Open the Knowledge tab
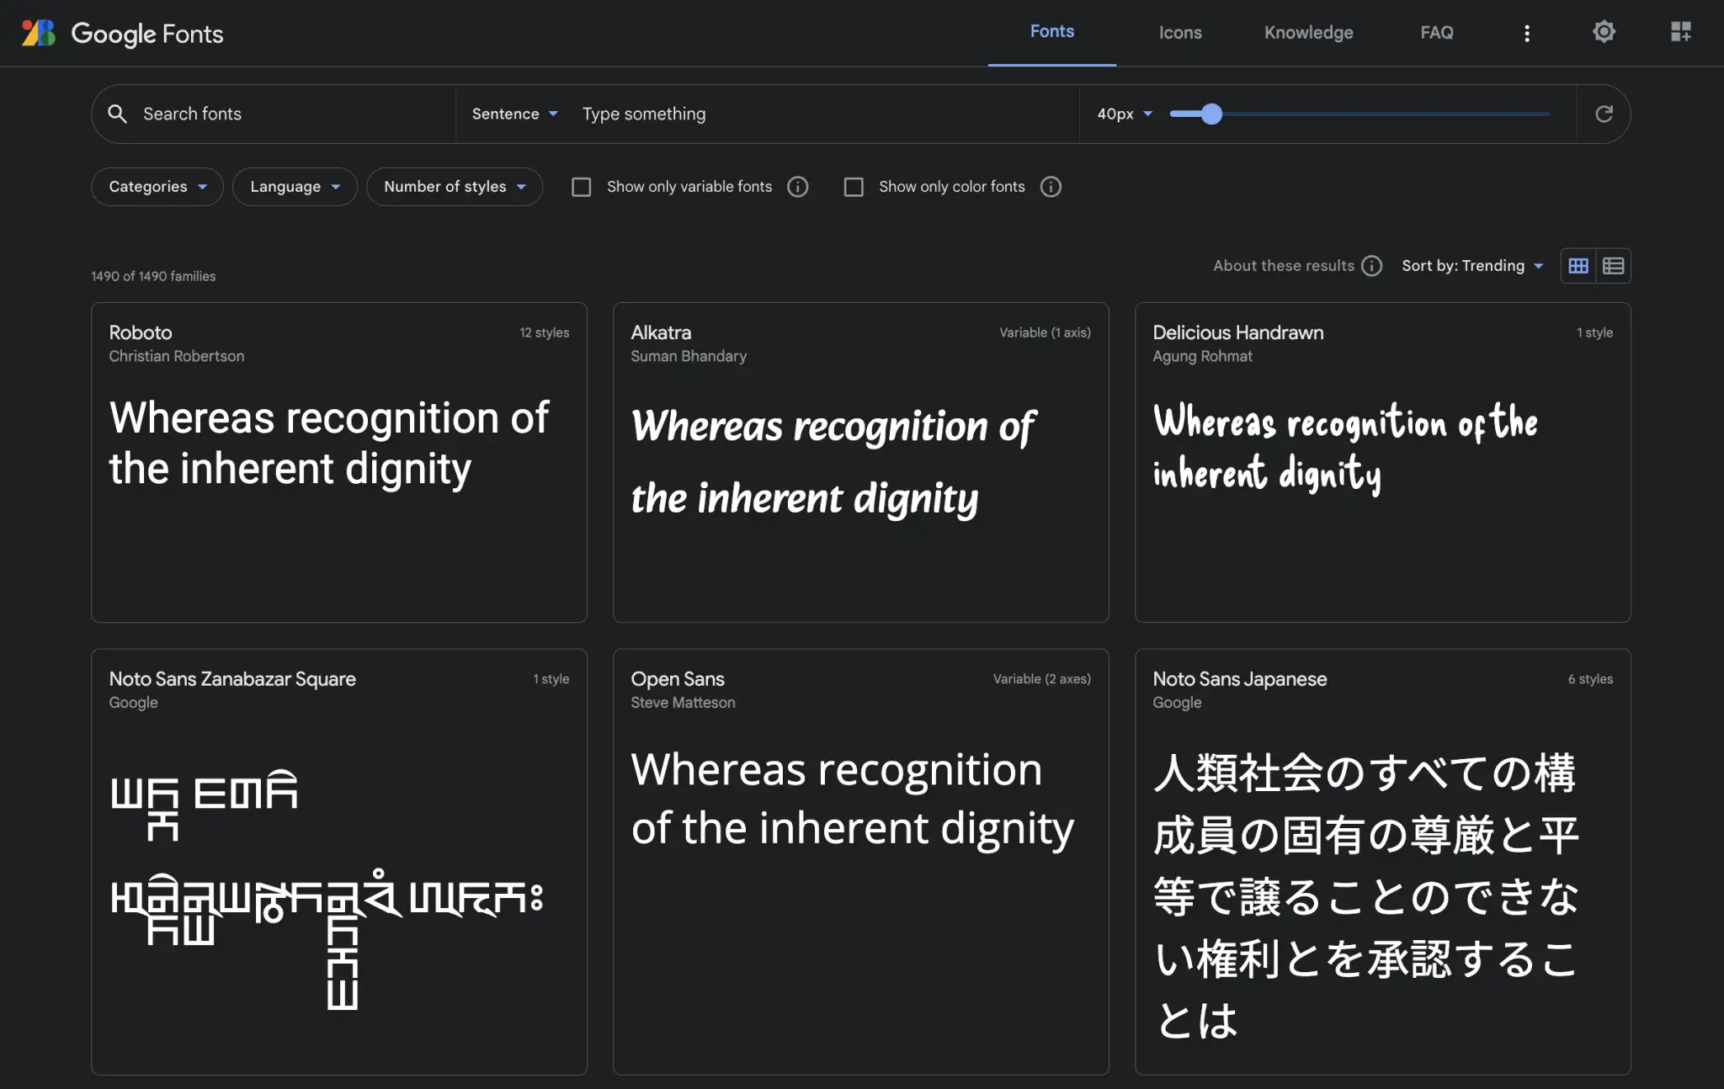Viewport: 1724px width, 1089px height. [1308, 33]
